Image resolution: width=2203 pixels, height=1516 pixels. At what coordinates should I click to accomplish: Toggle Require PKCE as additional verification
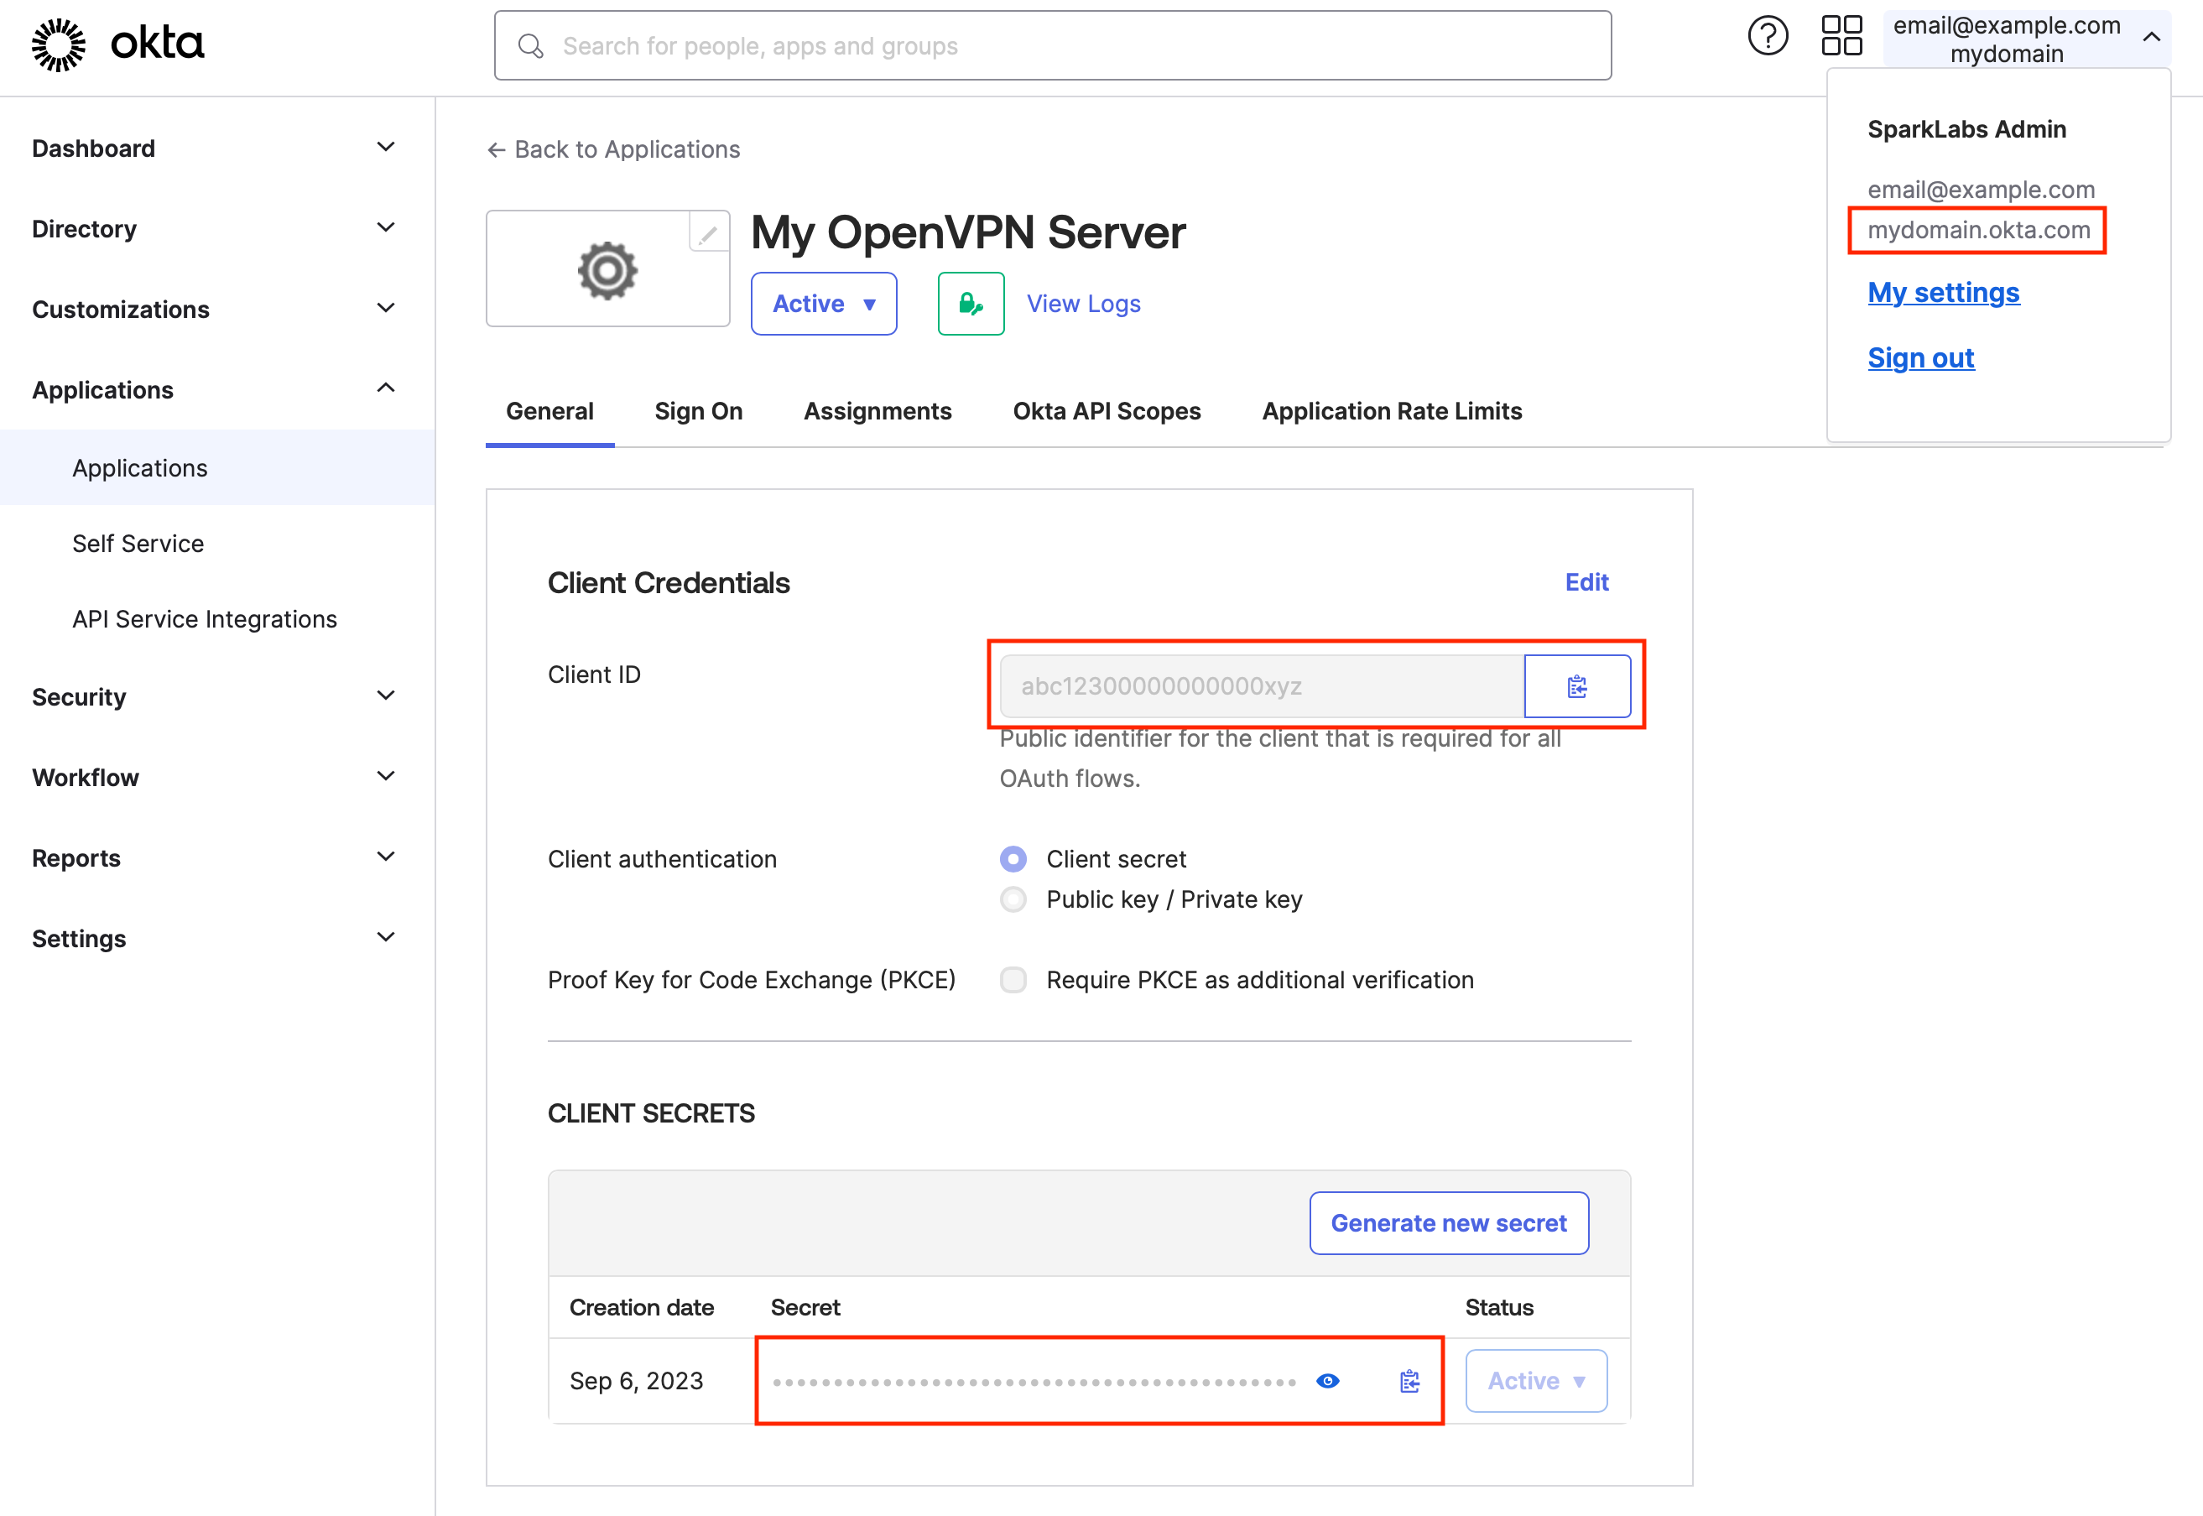coord(1013,980)
